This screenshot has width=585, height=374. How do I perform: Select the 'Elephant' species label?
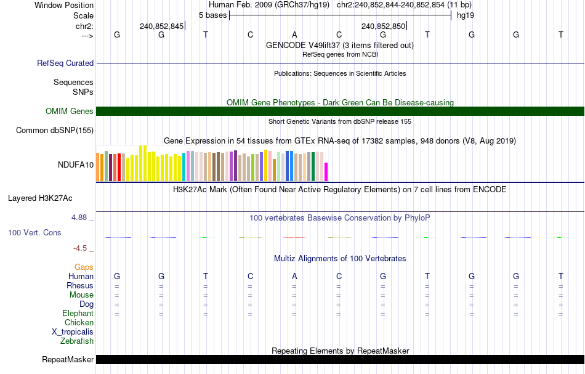(78, 314)
